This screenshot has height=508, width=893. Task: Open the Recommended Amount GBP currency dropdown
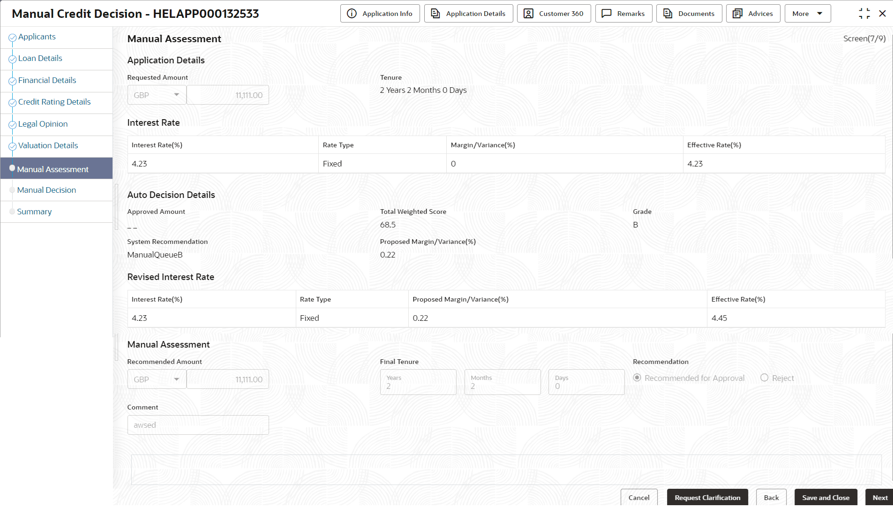157,379
